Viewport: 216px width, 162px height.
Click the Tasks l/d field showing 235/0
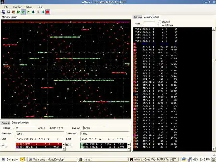[40, 134]
